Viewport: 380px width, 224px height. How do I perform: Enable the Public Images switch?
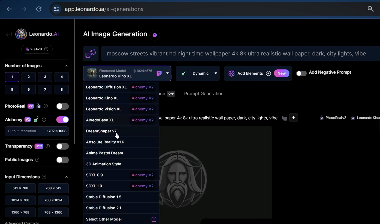tap(62, 160)
